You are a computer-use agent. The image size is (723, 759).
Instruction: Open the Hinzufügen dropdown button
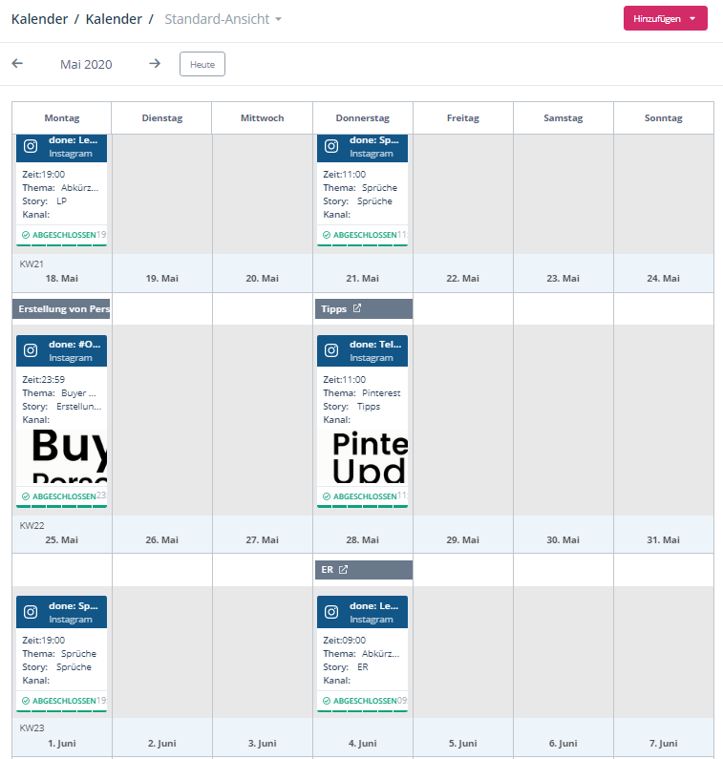coord(665,18)
